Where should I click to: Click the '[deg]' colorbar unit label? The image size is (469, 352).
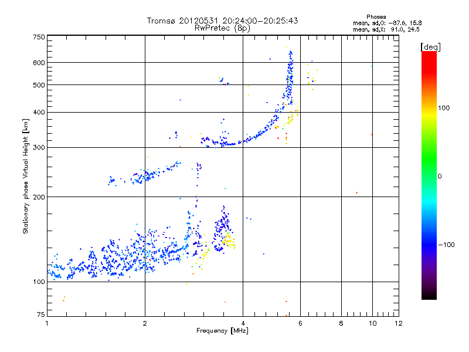[430, 47]
